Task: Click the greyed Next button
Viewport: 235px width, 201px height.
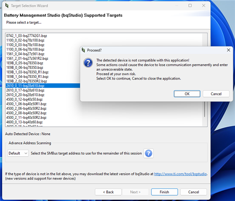Action: pos(135,192)
